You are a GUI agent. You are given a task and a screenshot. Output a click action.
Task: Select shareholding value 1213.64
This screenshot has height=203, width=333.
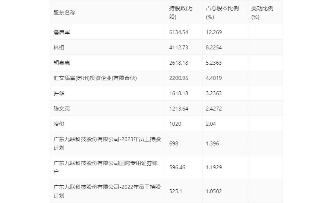(179, 109)
